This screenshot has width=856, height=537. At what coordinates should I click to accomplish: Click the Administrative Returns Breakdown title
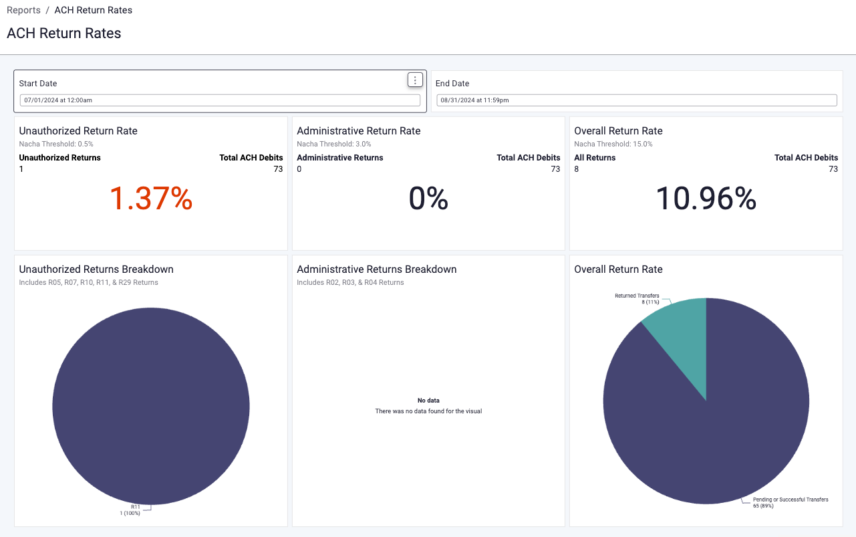(x=377, y=270)
